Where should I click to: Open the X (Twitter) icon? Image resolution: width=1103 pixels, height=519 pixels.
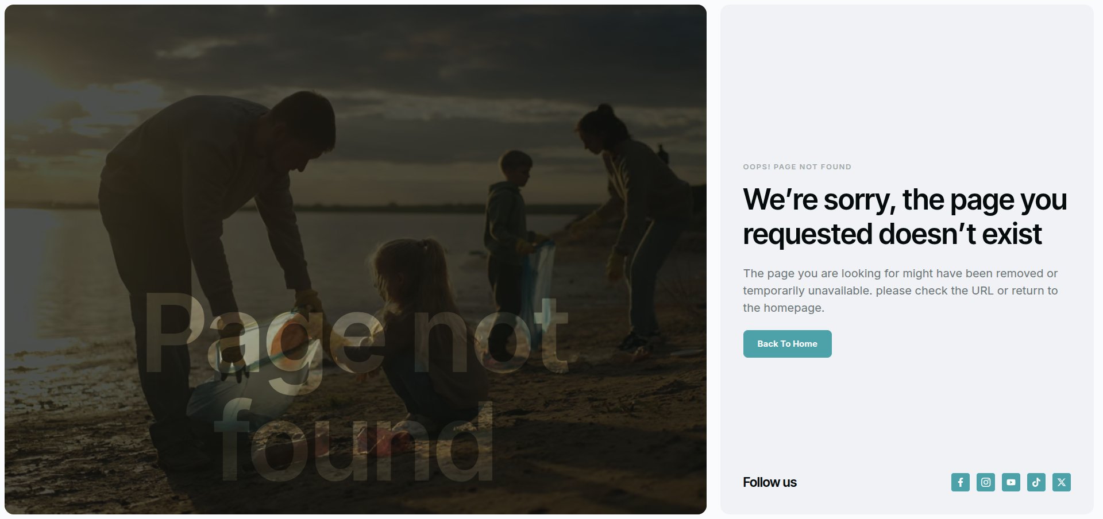click(x=1061, y=482)
